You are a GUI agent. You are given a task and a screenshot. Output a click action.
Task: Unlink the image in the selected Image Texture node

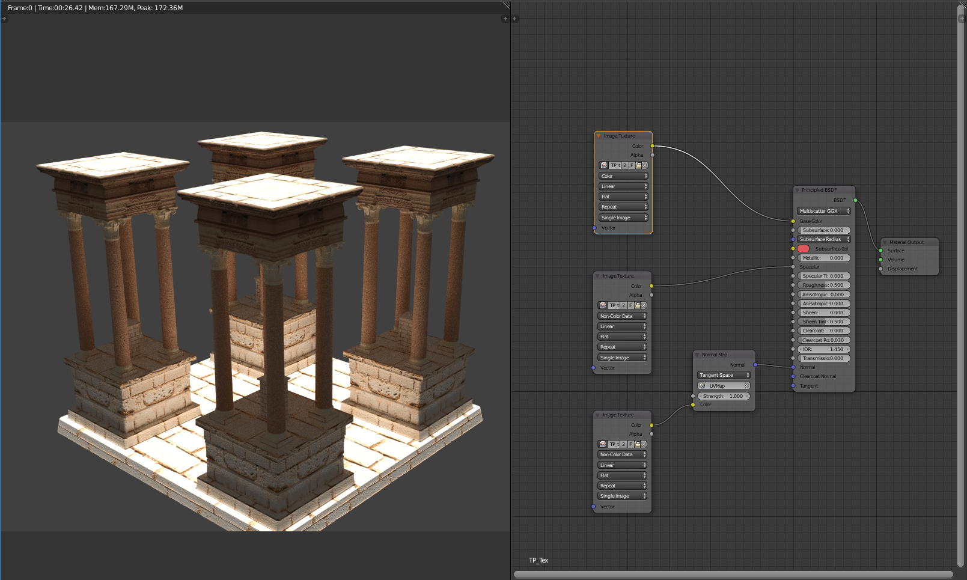(x=645, y=165)
